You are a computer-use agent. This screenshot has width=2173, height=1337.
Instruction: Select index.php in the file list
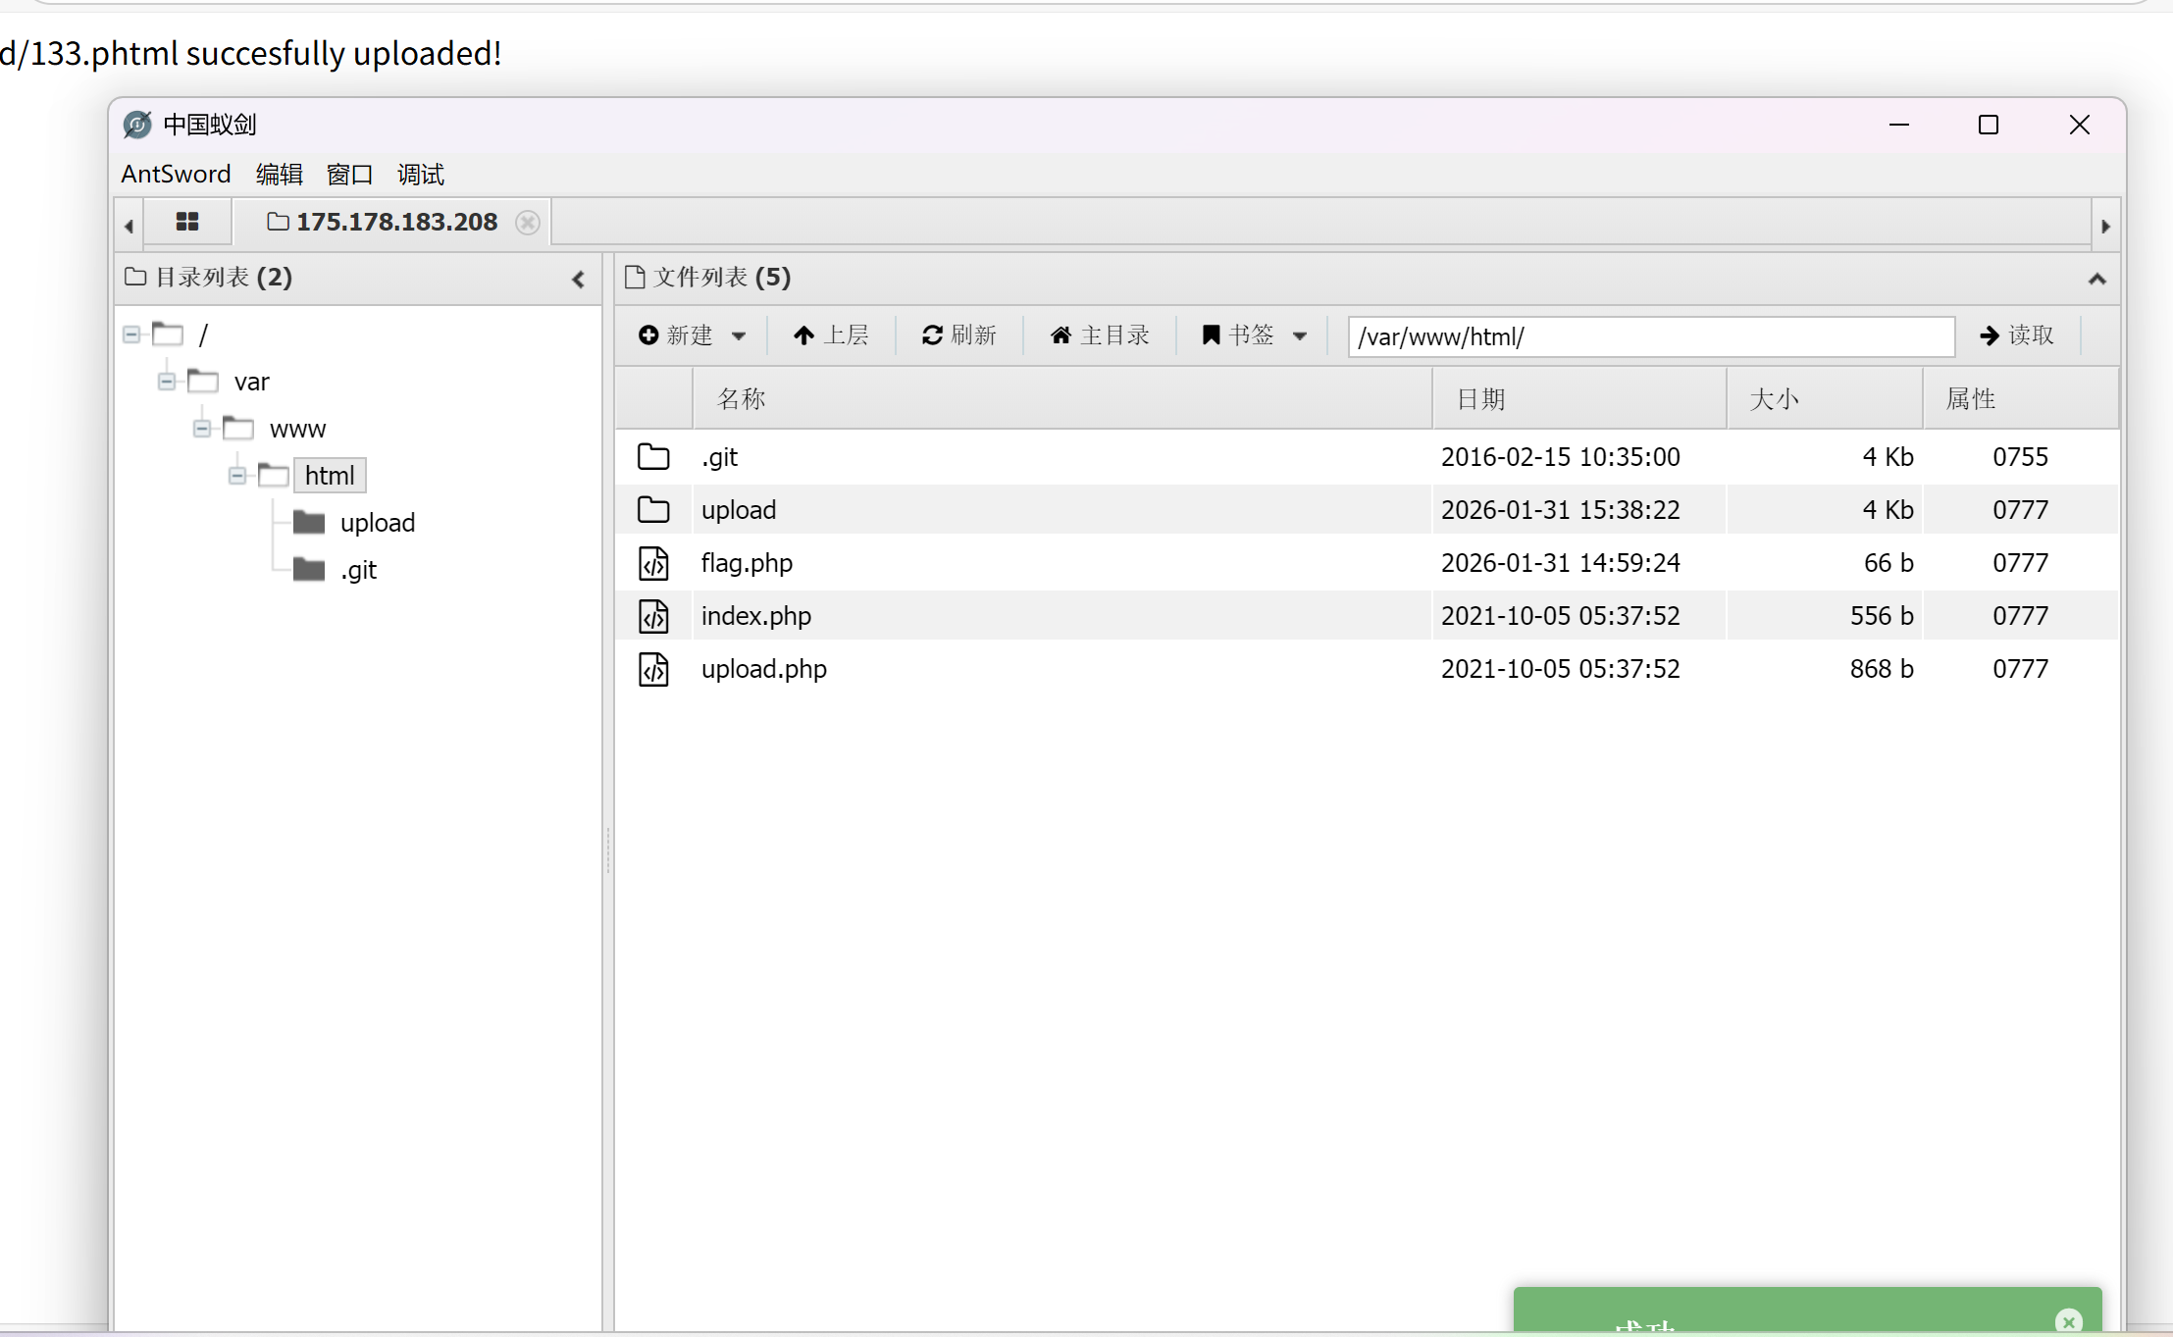point(755,616)
